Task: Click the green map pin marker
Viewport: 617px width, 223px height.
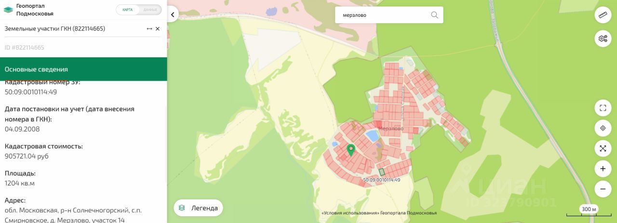Action: (x=351, y=150)
